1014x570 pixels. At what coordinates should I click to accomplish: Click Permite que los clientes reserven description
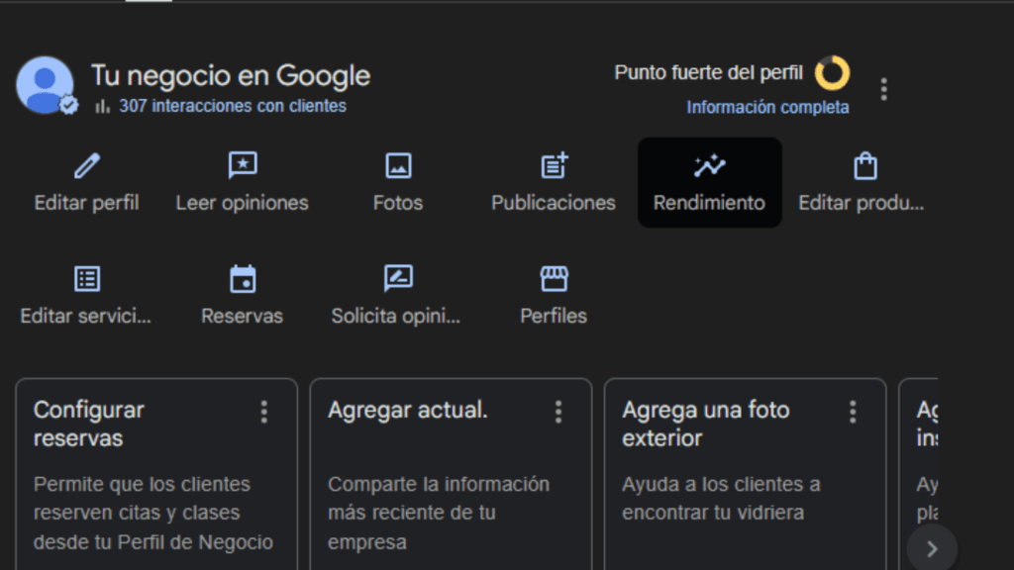point(153,514)
